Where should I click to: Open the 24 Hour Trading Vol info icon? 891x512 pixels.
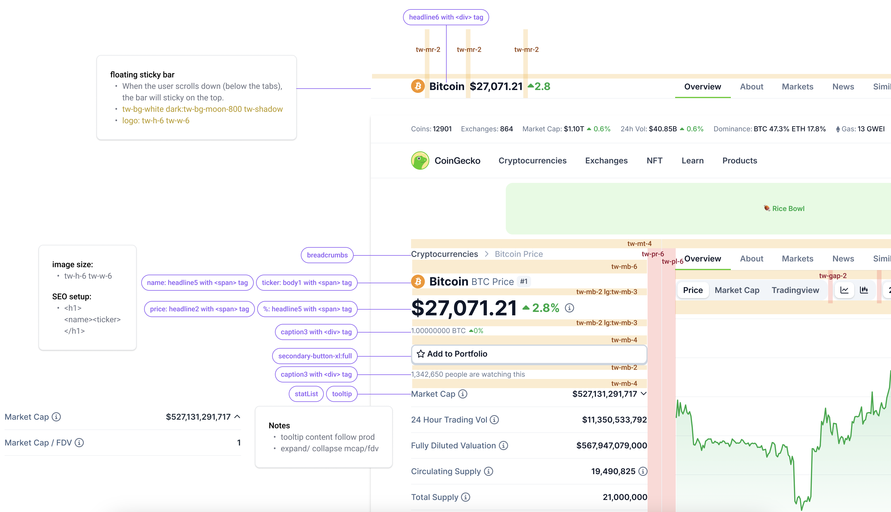coord(495,419)
